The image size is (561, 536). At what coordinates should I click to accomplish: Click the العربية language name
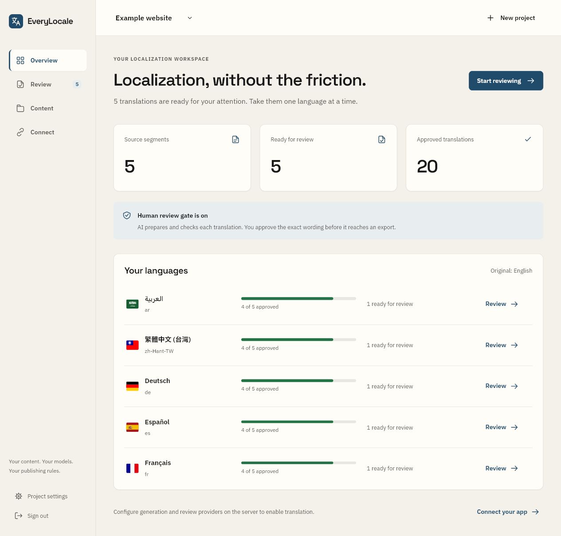click(154, 299)
